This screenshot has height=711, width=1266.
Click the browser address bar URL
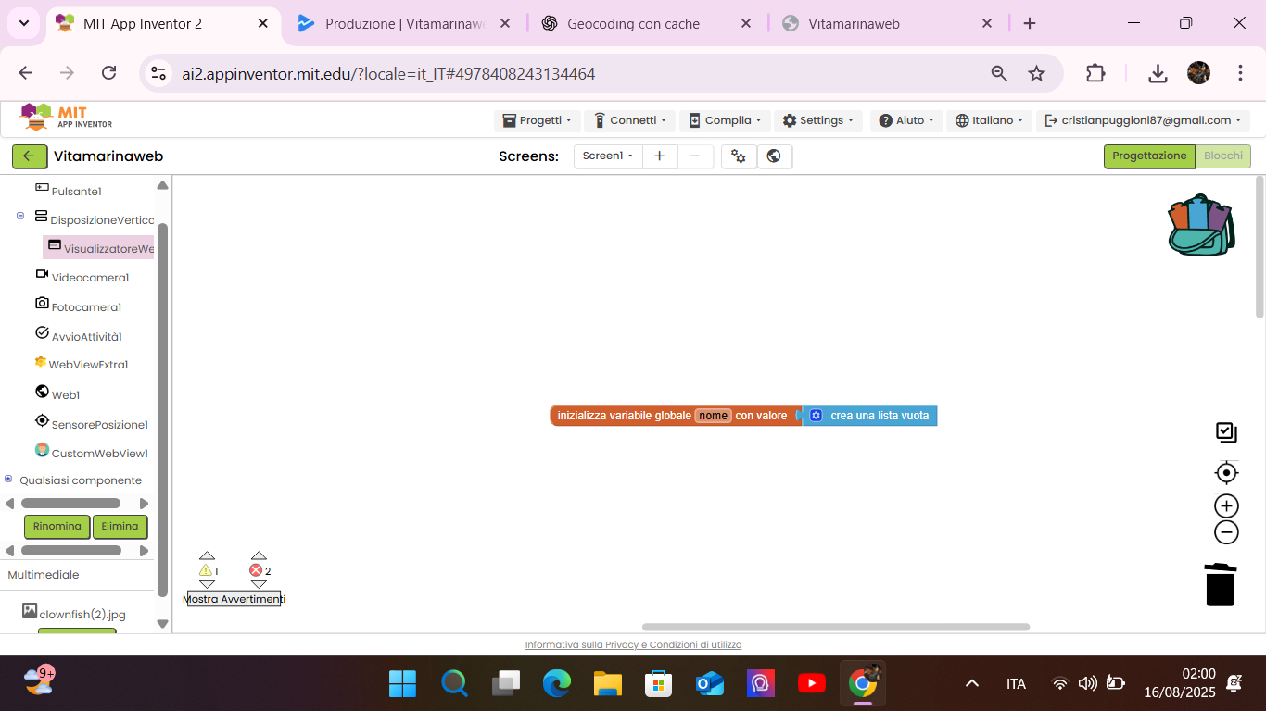[x=388, y=73]
